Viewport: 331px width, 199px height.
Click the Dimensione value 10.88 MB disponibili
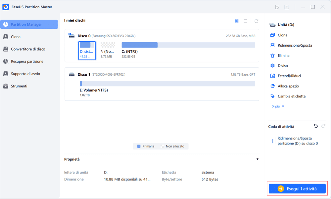[x=127, y=179]
